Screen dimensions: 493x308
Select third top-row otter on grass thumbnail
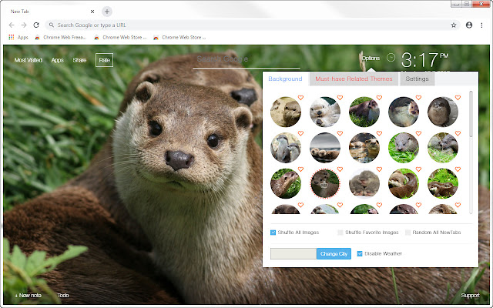tap(364, 112)
